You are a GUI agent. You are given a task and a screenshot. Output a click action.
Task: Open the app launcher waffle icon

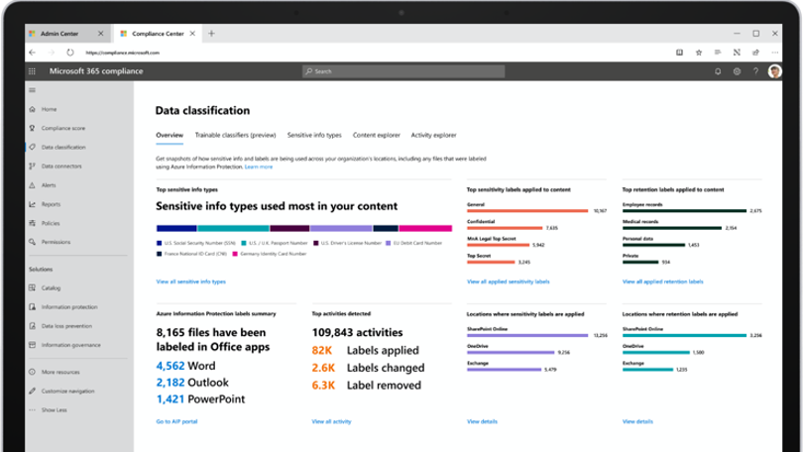click(x=33, y=71)
